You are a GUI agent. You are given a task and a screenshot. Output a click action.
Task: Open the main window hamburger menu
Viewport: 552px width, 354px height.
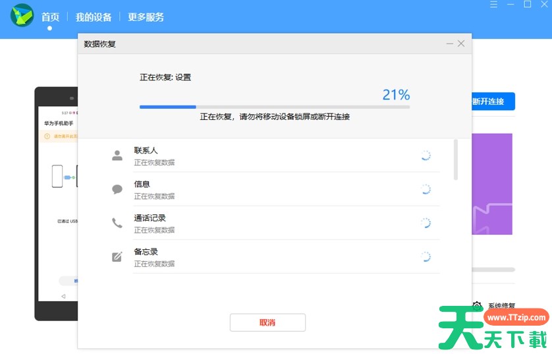494,5
